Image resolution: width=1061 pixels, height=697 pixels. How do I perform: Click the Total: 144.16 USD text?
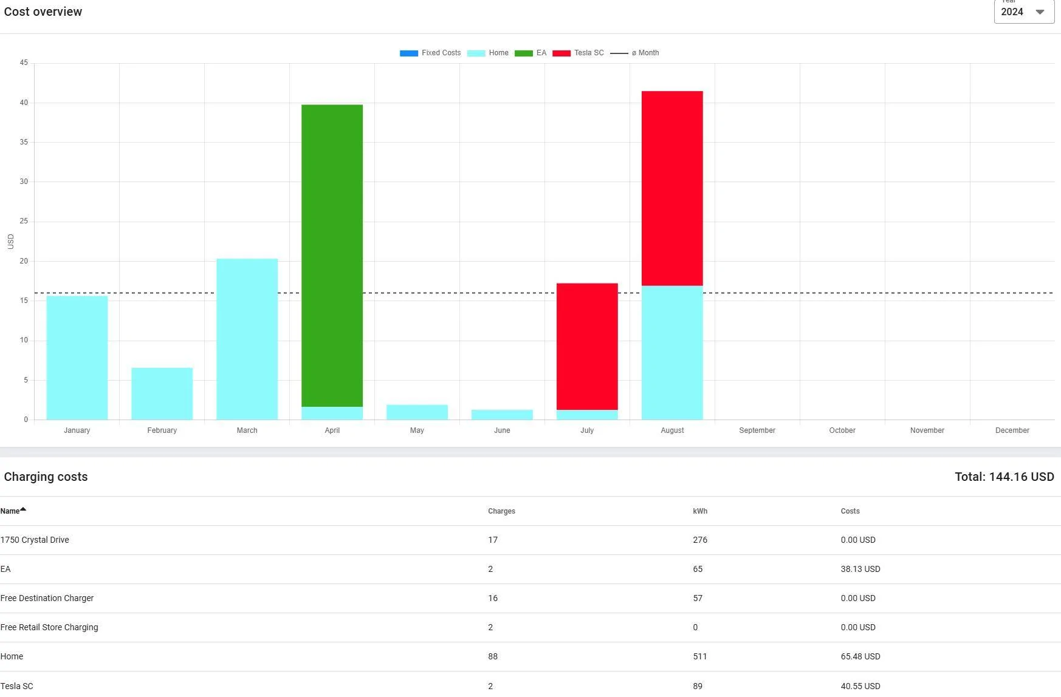click(1004, 477)
